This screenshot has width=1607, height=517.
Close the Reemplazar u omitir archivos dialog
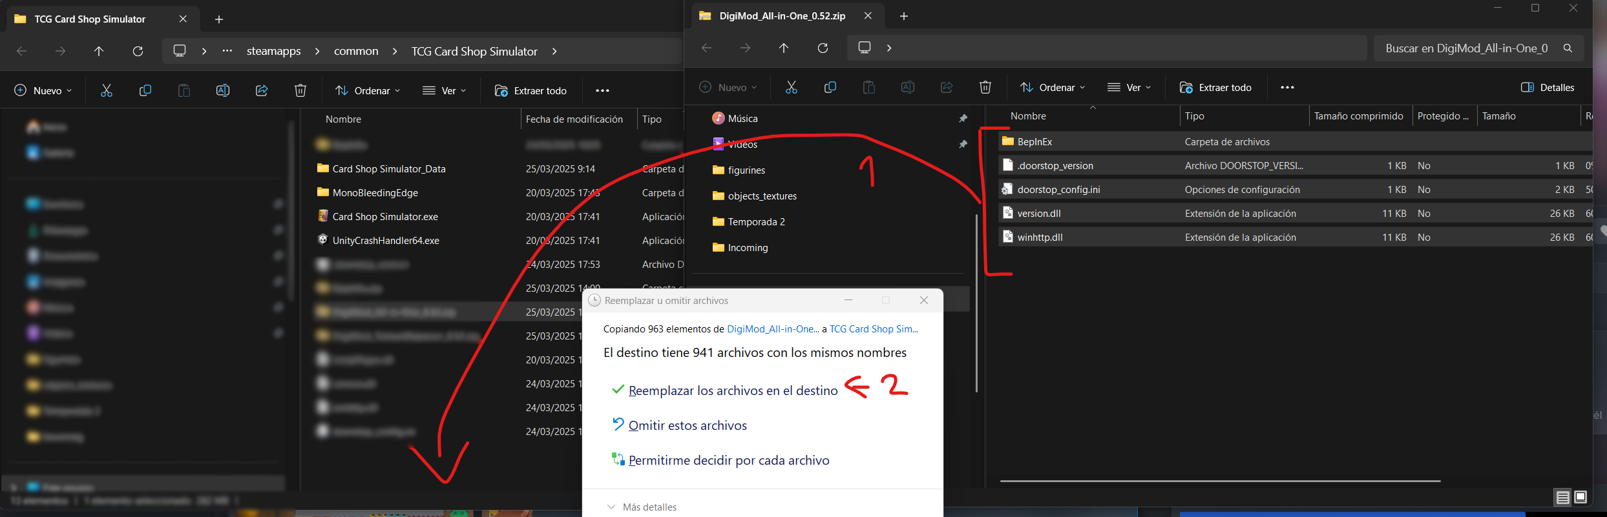(x=924, y=300)
